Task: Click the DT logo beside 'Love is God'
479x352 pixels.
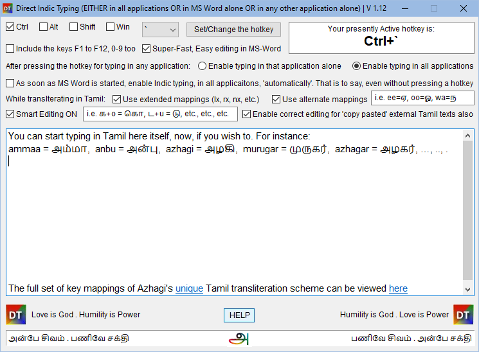Action: click(x=16, y=315)
